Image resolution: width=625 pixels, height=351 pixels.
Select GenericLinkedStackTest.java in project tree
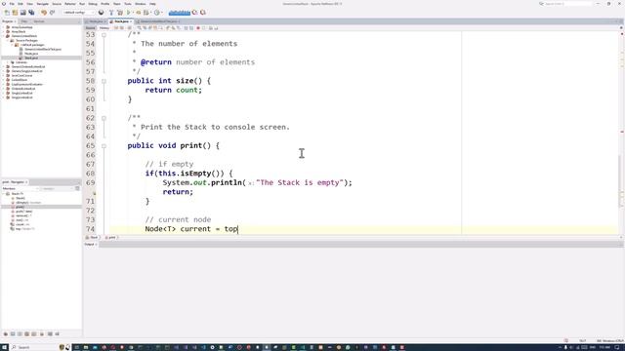point(43,50)
